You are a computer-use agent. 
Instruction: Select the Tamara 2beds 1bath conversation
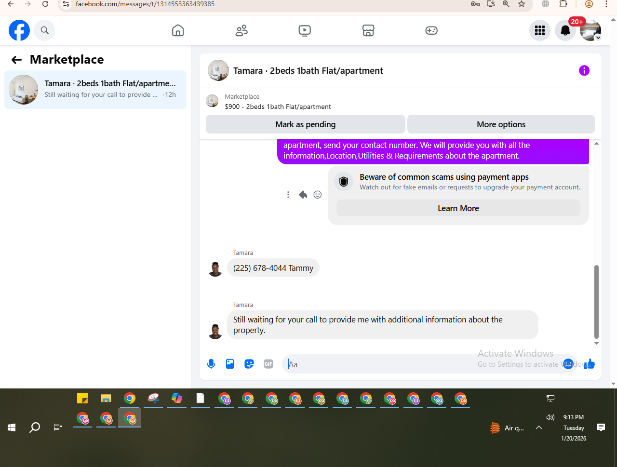(x=95, y=90)
